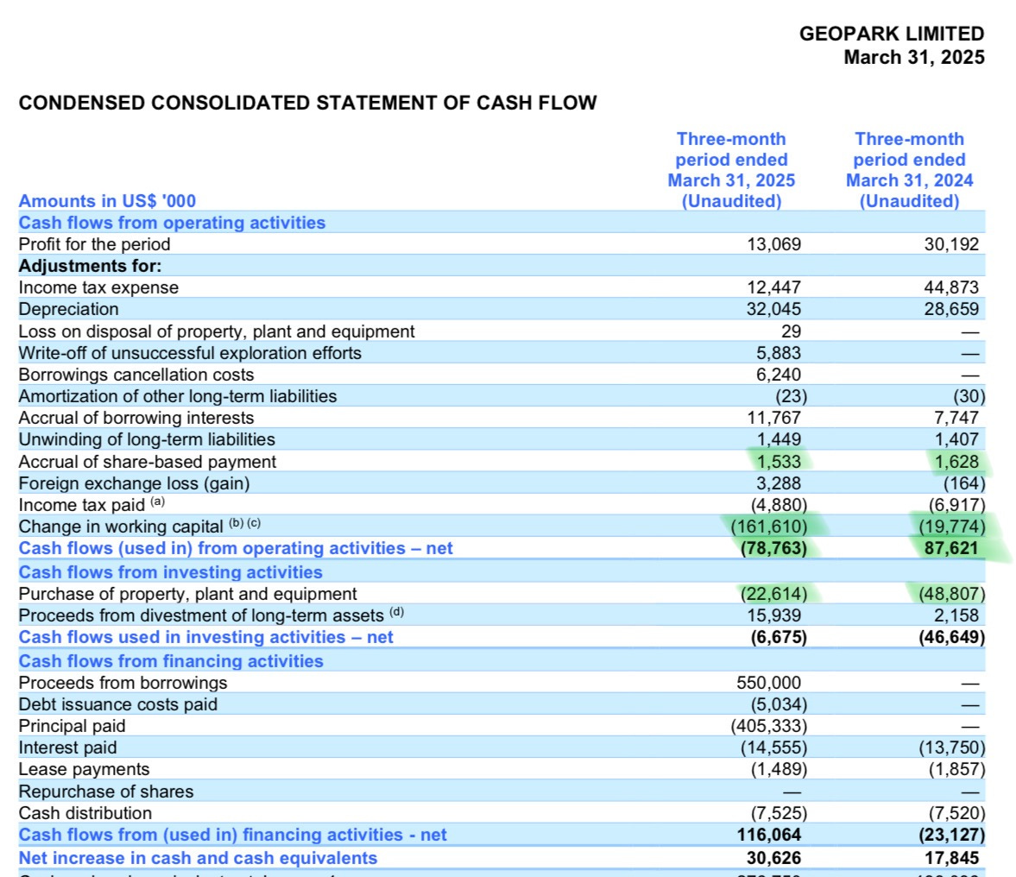Click the Depreciation row label
This screenshot has width=1016, height=877.
(69, 309)
